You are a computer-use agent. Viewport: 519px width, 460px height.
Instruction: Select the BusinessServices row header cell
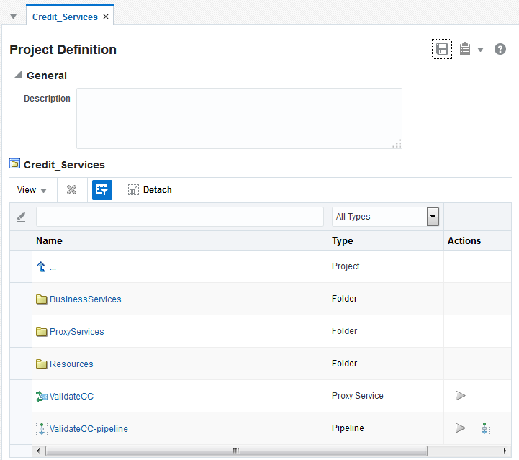click(21, 299)
